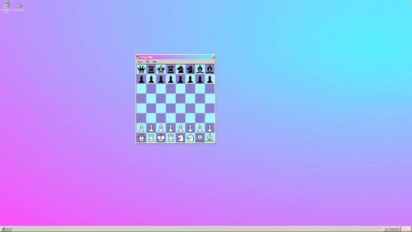This screenshot has width=412, height=232.
Task: Select the white rook between queen and king
Action: 151,138
